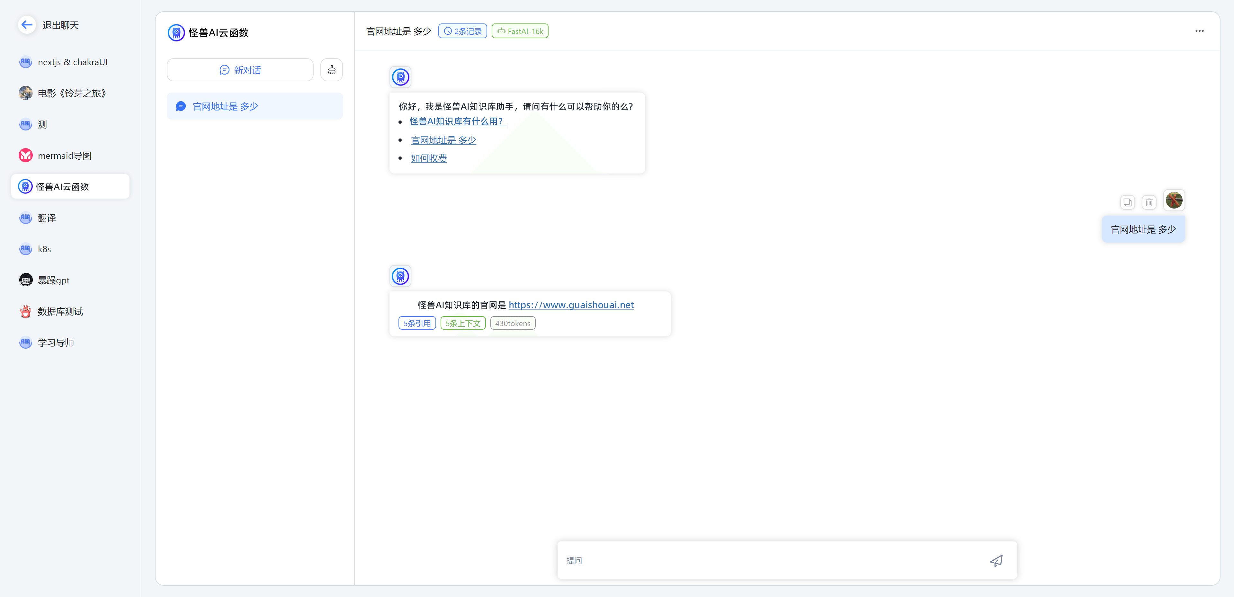Open the 暴躁gpt app
Viewport: 1234px width, 597px height.
coord(70,280)
